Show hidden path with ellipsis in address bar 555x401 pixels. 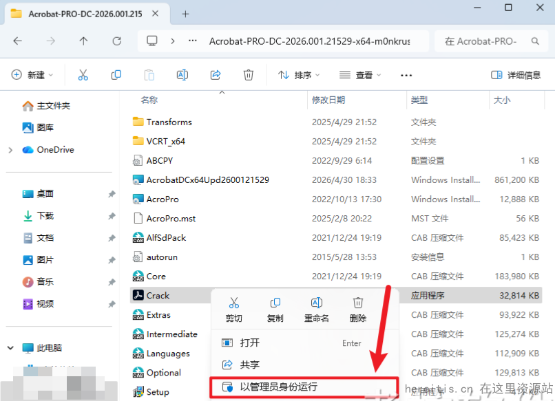(193, 41)
